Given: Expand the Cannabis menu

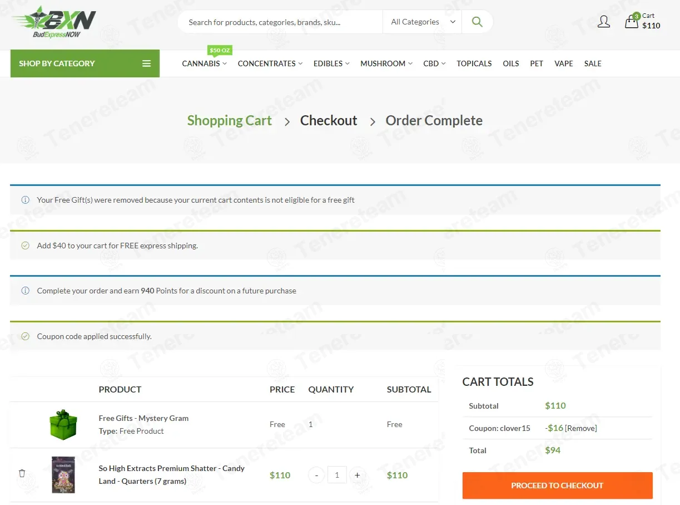Looking at the screenshot, I should (x=204, y=63).
